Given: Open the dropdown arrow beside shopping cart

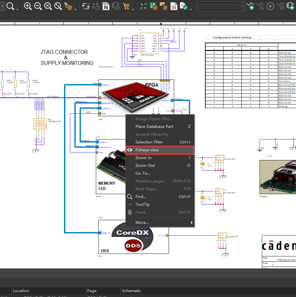Looking at the screenshot, I should 133,9.
